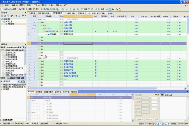Click the move down arrow in 项目管理
This screenshot has width=189, height=126.
pyautogui.click(x=19, y=16)
